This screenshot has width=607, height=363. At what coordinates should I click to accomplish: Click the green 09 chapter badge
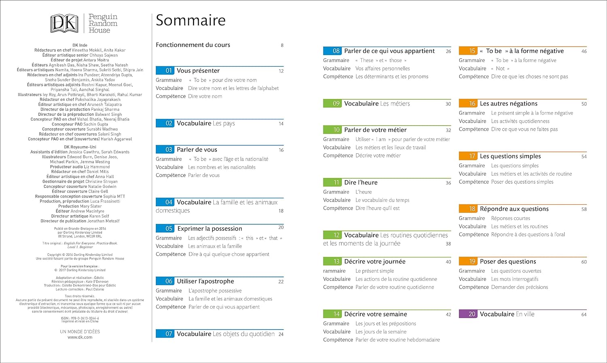pyautogui.click(x=332, y=103)
